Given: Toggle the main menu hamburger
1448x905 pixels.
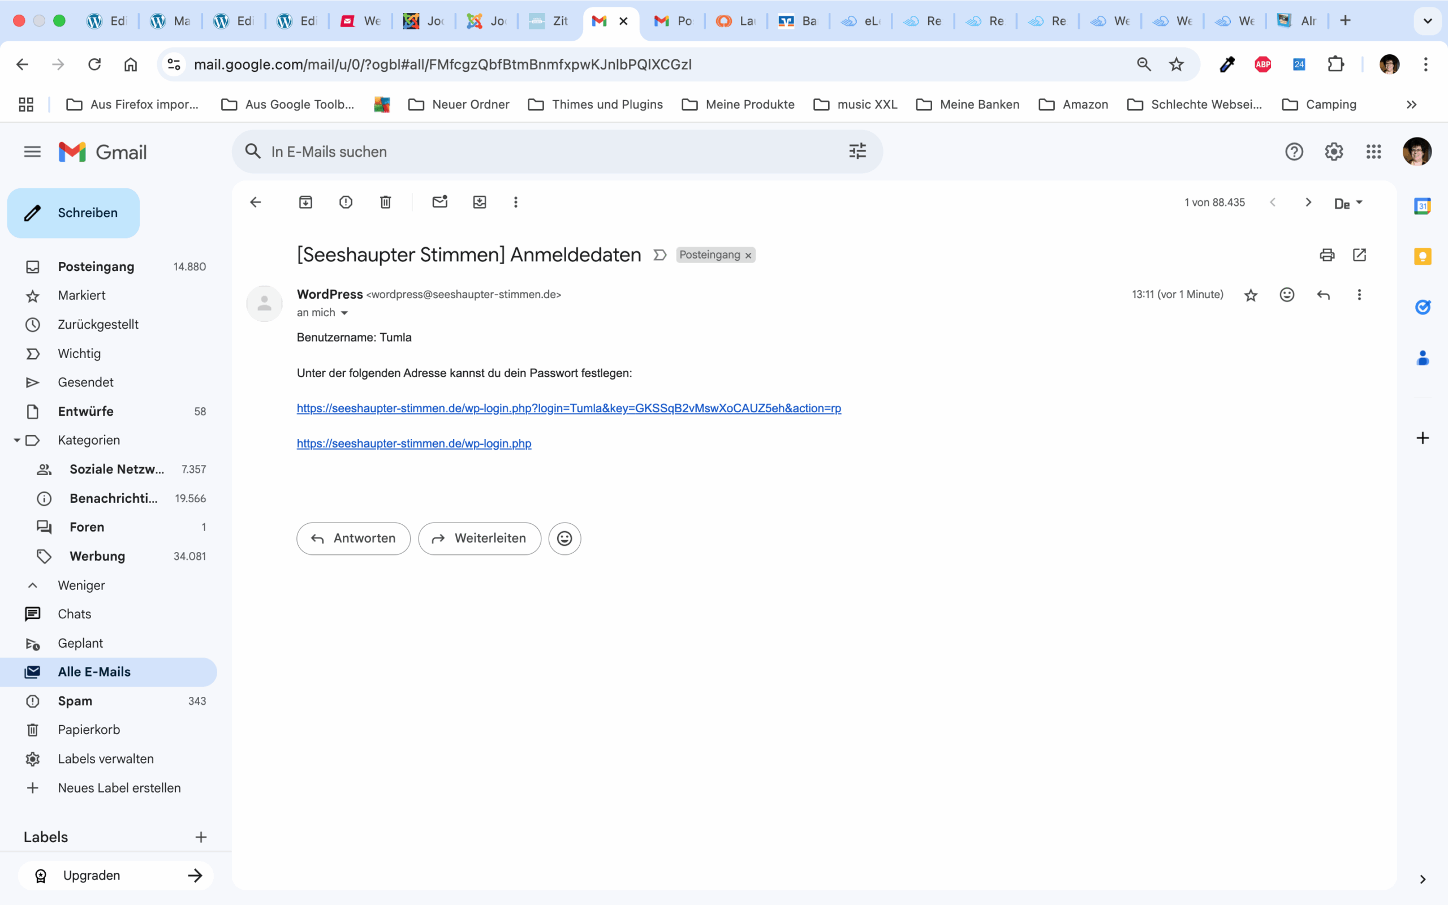Looking at the screenshot, I should [x=32, y=152].
